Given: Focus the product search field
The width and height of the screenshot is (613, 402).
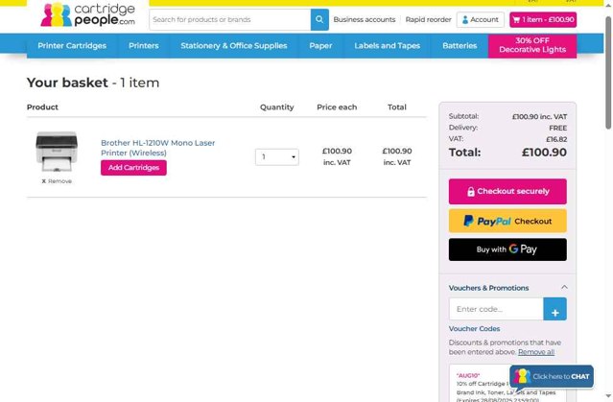Looking at the screenshot, I should [230, 19].
